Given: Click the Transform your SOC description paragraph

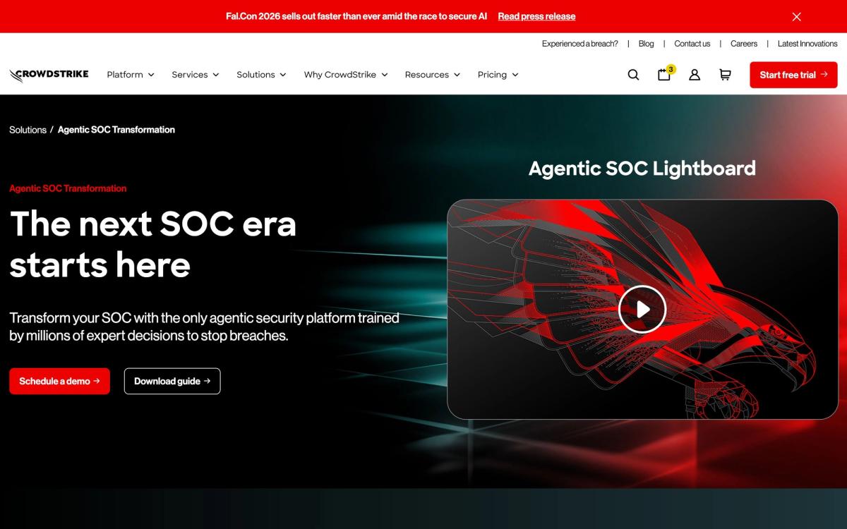Looking at the screenshot, I should [204, 327].
